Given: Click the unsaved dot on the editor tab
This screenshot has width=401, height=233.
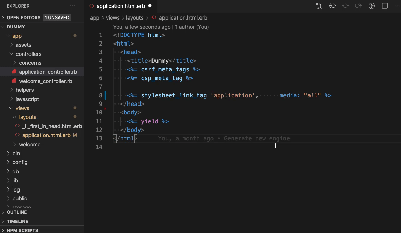Looking at the screenshot, I should click(150, 6).
